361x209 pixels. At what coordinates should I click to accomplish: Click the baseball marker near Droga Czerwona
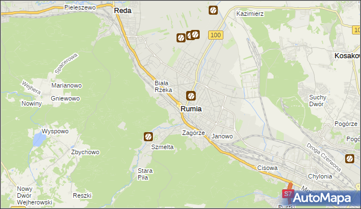[x=350, y=159]
